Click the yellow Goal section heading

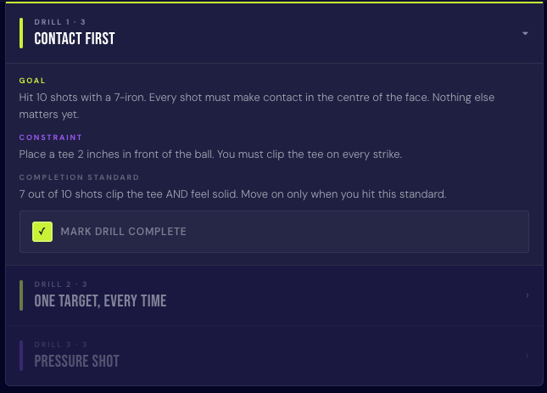tap(32, 81)
